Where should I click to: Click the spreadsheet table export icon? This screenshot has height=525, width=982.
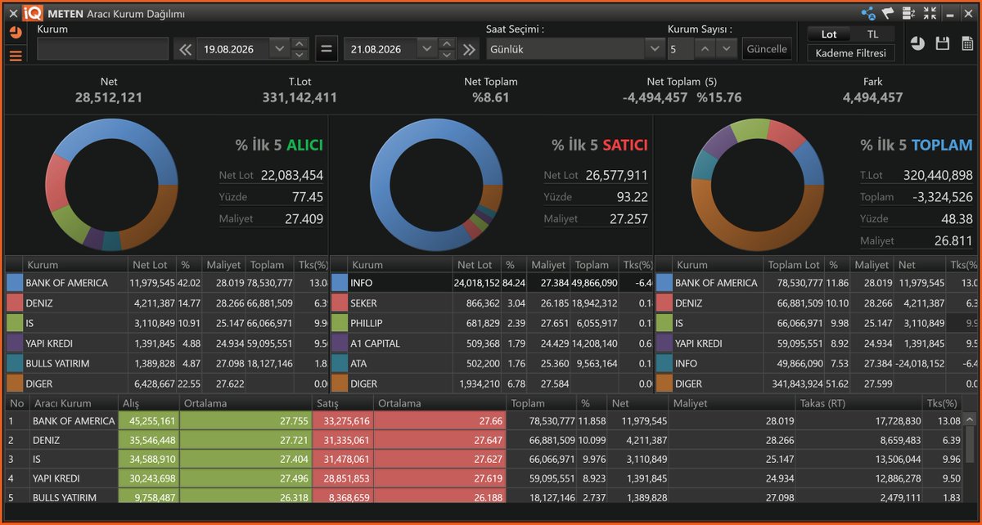tap(967, 43)
